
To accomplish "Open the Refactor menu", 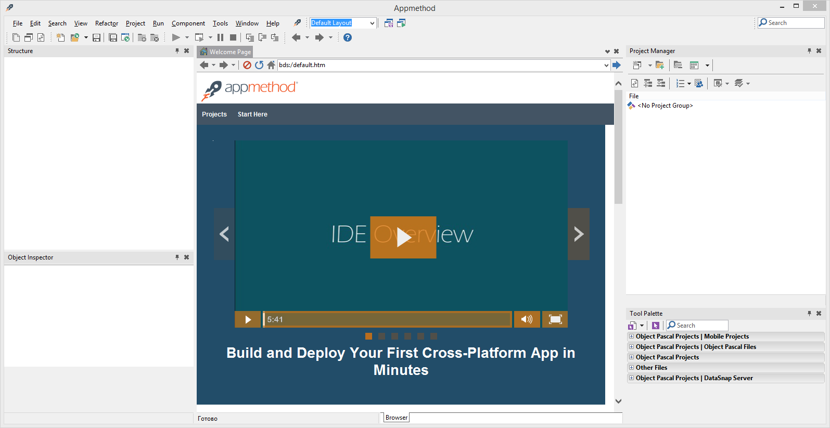I will click(x=107, y=23).
